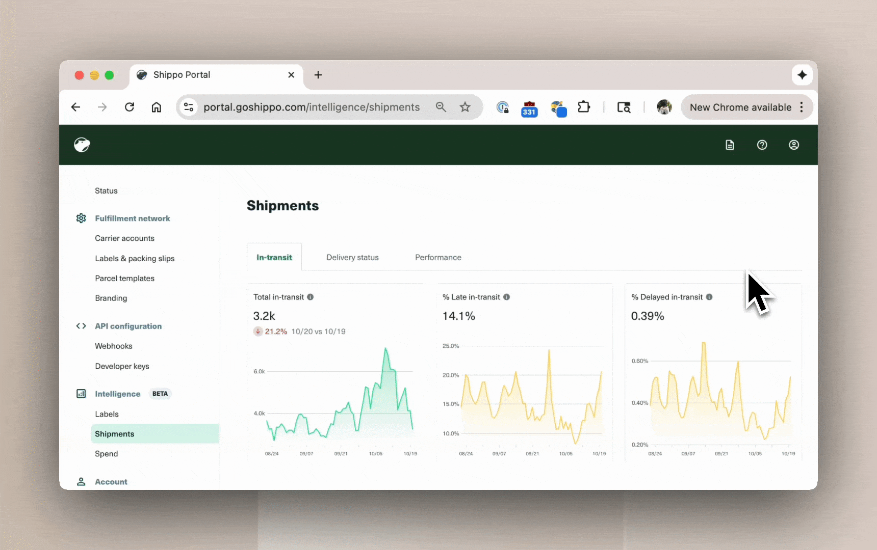
Task: Open the help question mark icon
Action: 762,145
